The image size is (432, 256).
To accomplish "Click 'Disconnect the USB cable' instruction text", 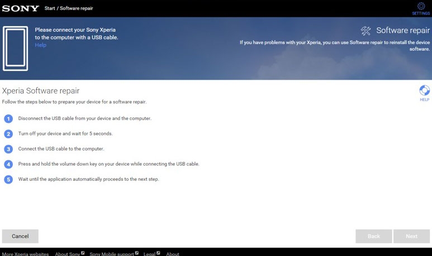I will point(85,118).
